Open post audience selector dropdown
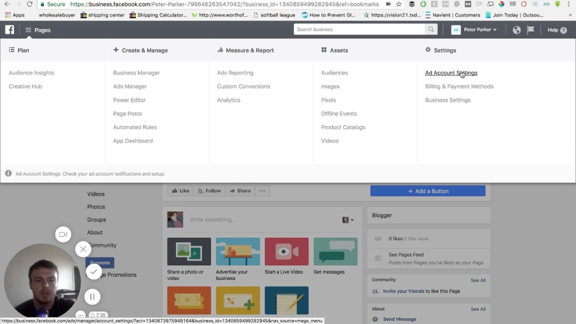 348,220
